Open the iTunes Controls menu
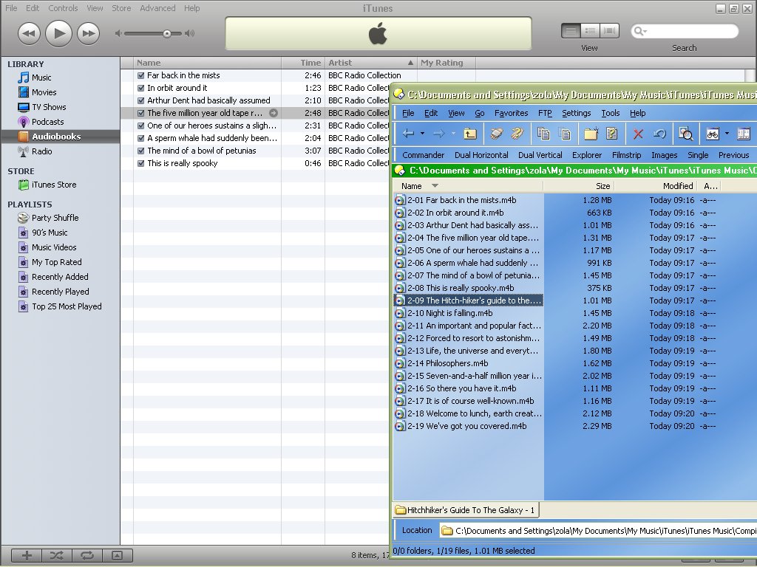 pos(63,8)
